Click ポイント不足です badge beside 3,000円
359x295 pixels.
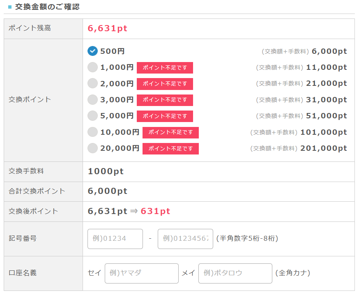[165, 100]
